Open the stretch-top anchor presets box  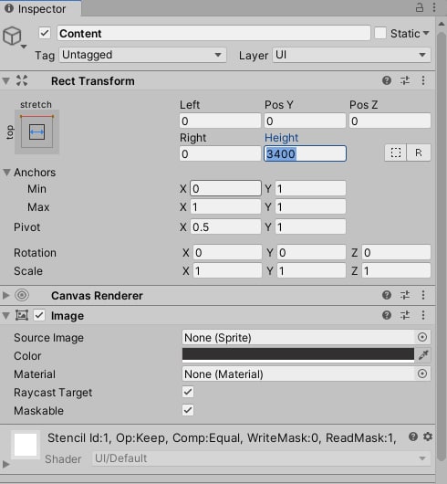click(x=36, y=132)
